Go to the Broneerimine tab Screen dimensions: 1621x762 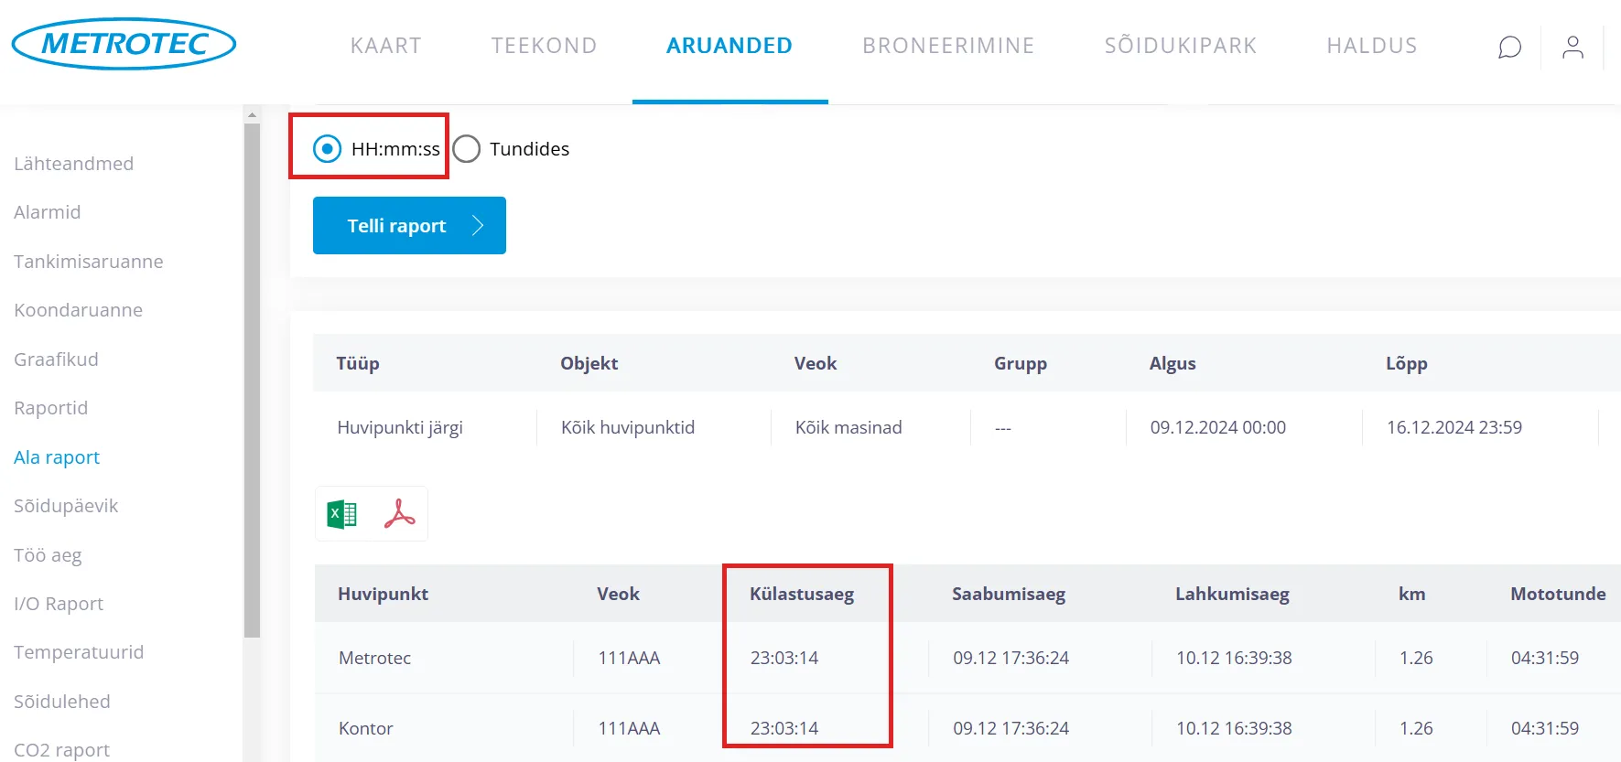[x=947, y=46]
